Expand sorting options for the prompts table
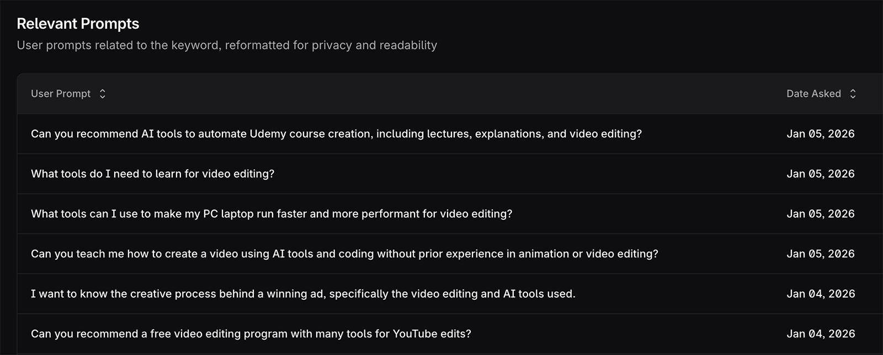This screenshot has height=355, width=883. 103,94
